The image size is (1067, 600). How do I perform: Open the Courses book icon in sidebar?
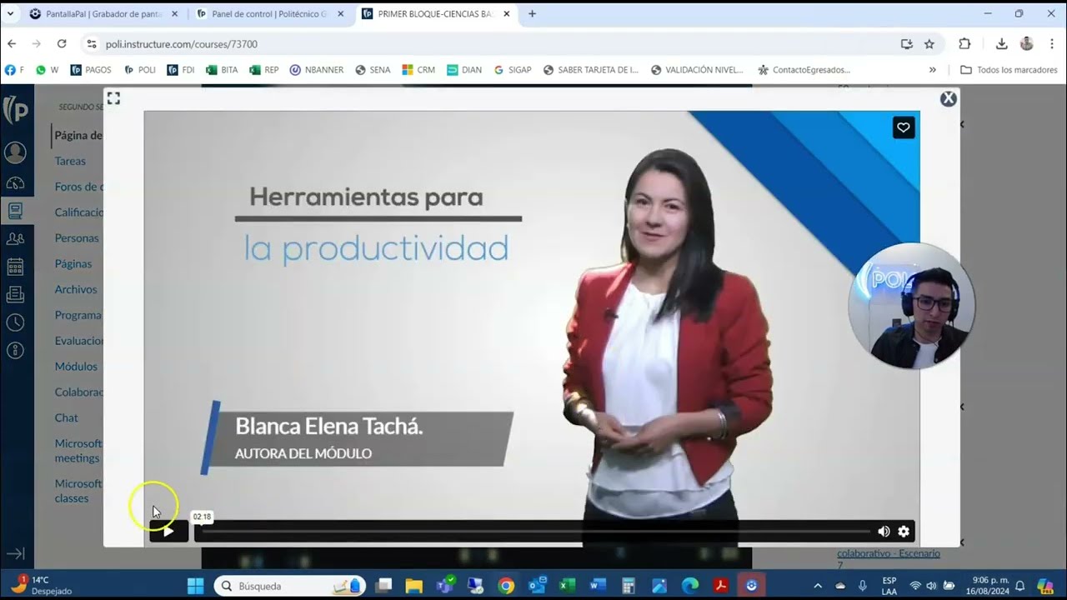15,211
